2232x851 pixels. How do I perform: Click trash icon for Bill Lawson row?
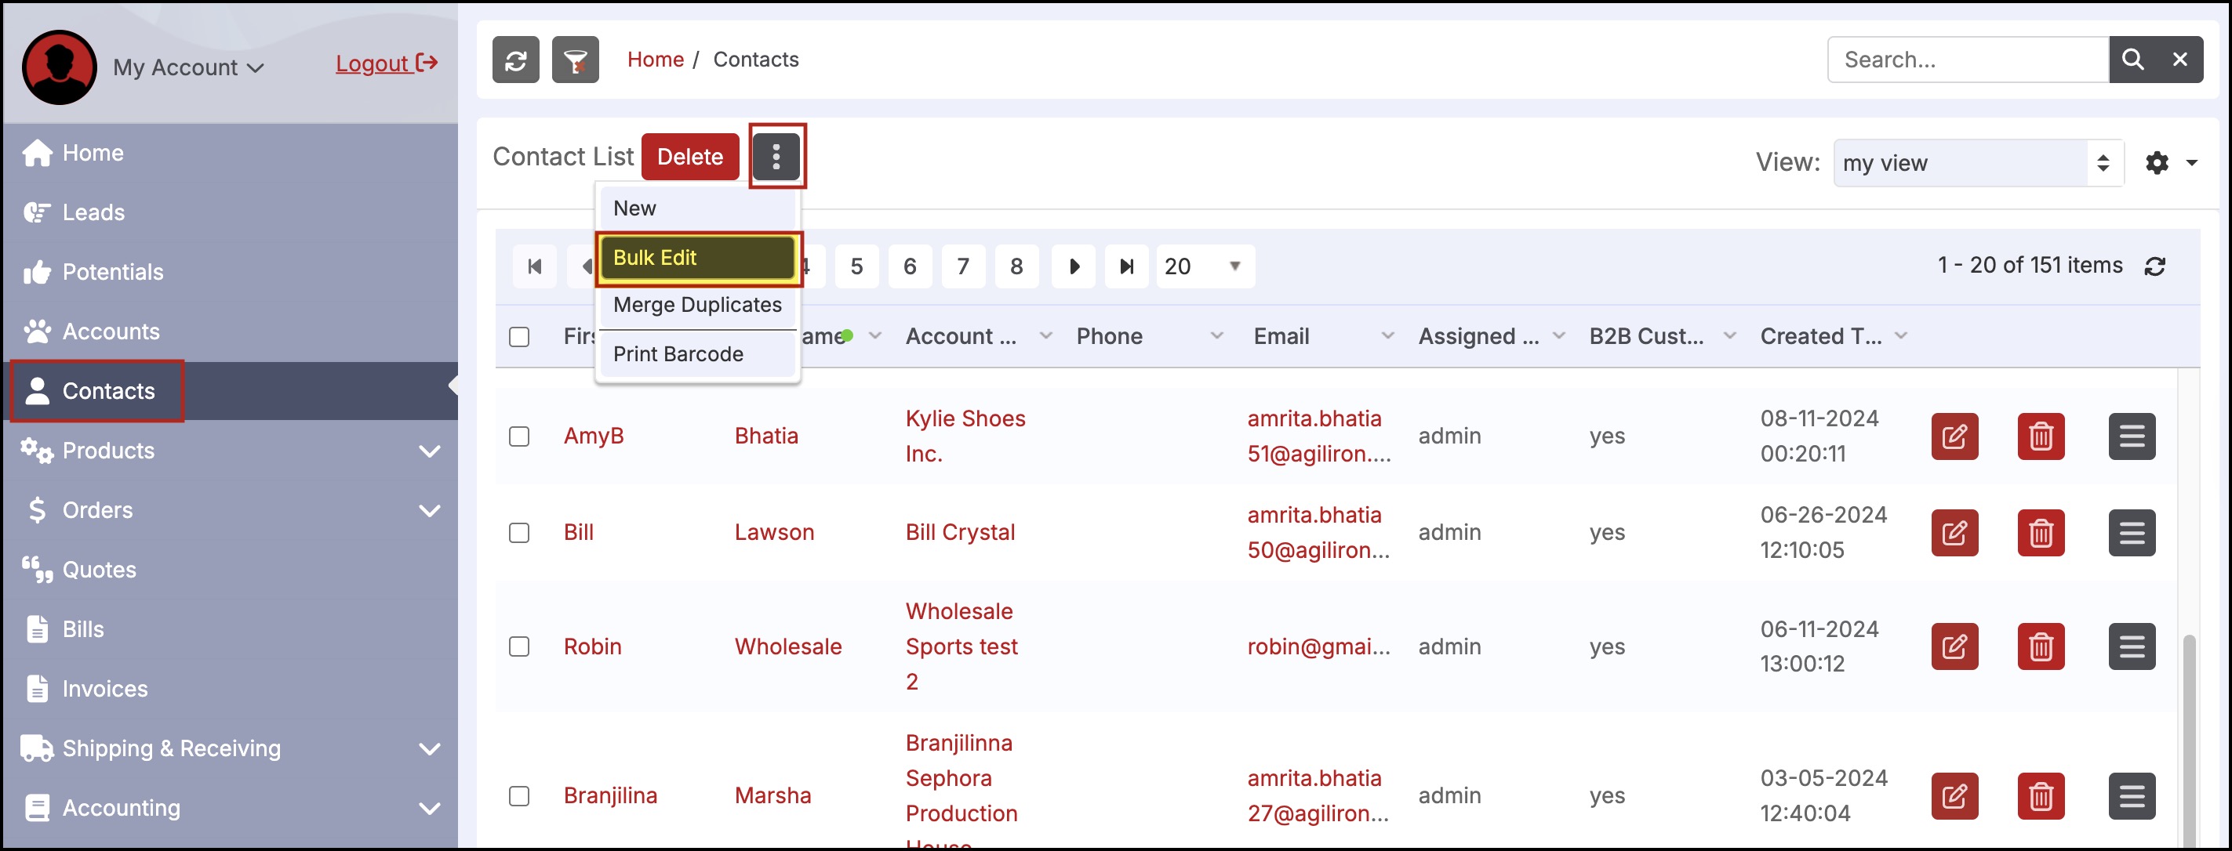pos(2041,532)
